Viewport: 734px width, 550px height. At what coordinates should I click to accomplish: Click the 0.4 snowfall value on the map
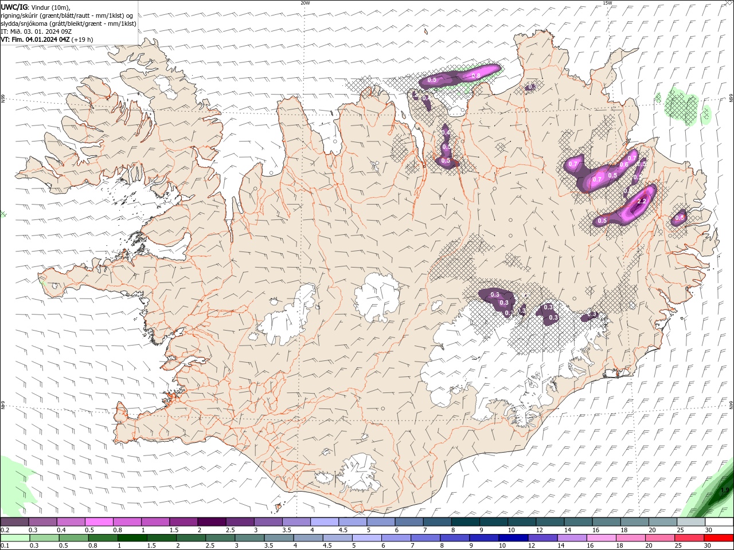coord(446,133)
